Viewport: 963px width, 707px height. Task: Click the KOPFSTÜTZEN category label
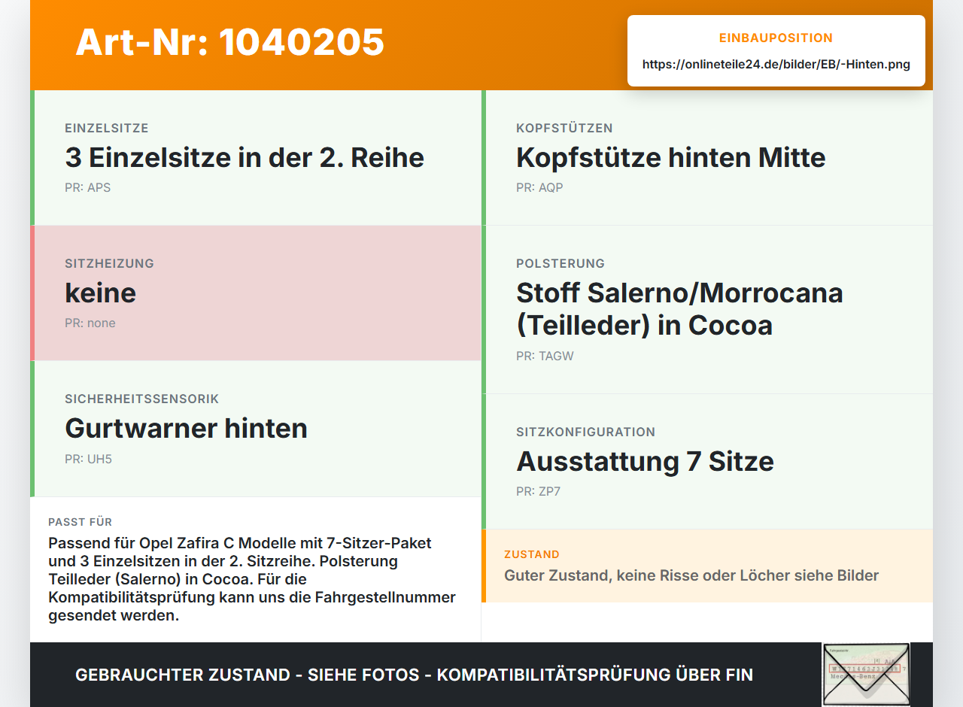(x=564, y=128)
